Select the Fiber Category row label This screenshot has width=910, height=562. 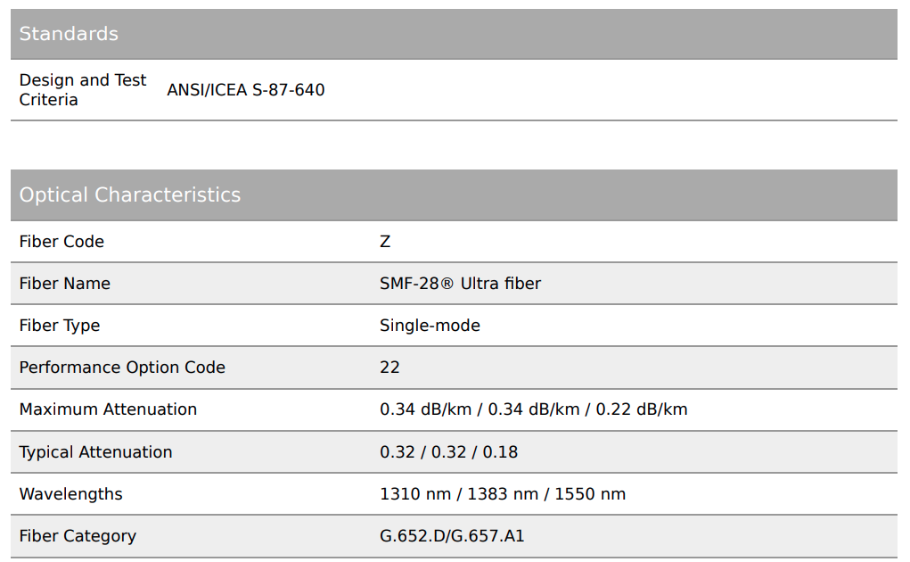tap(78, 536)
